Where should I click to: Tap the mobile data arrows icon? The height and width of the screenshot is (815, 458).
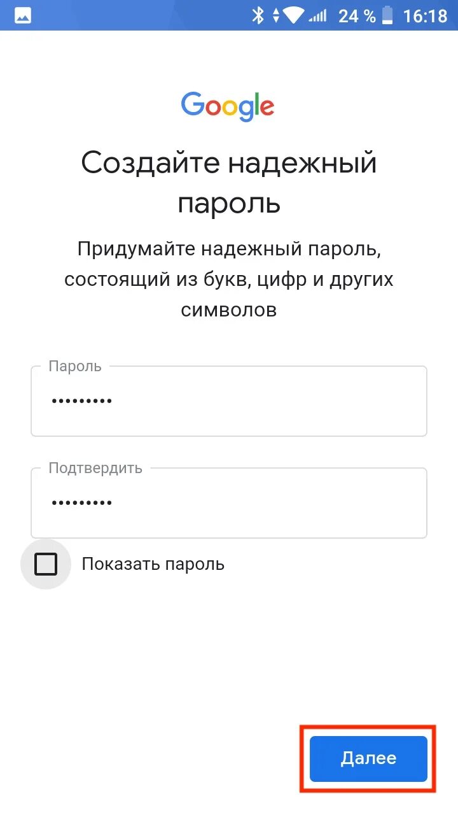tap(275, 16)
